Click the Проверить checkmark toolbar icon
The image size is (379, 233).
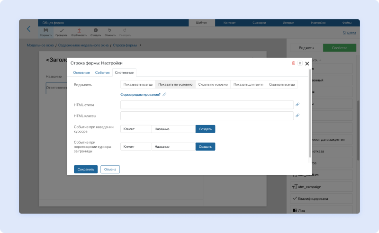[x=61, y=30]
